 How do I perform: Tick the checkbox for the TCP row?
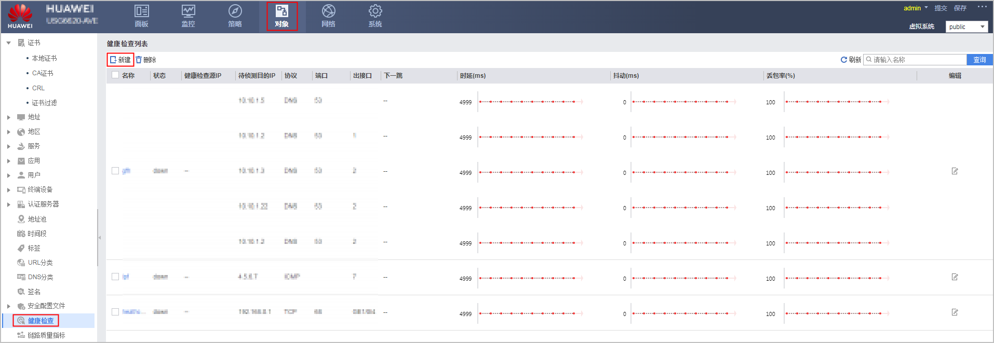point(115,312)
